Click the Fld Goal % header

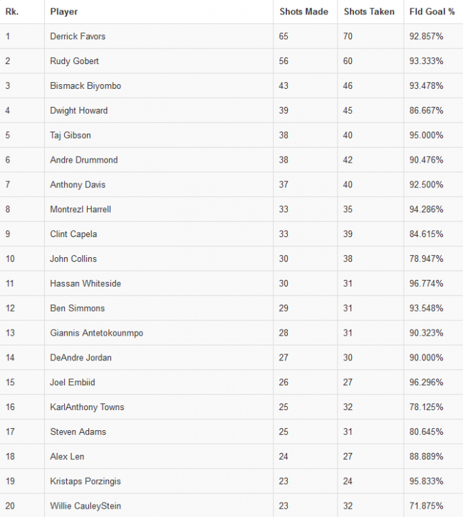[428, 12]
